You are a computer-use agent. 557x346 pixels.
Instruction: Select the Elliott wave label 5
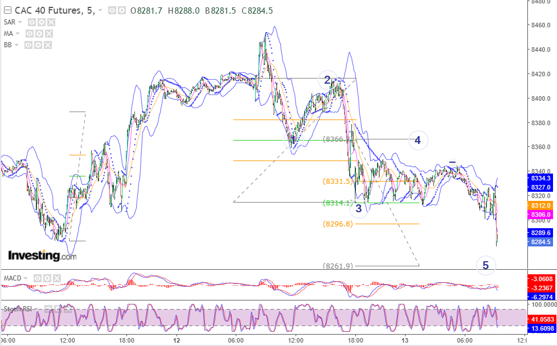(x=486, y=265)
